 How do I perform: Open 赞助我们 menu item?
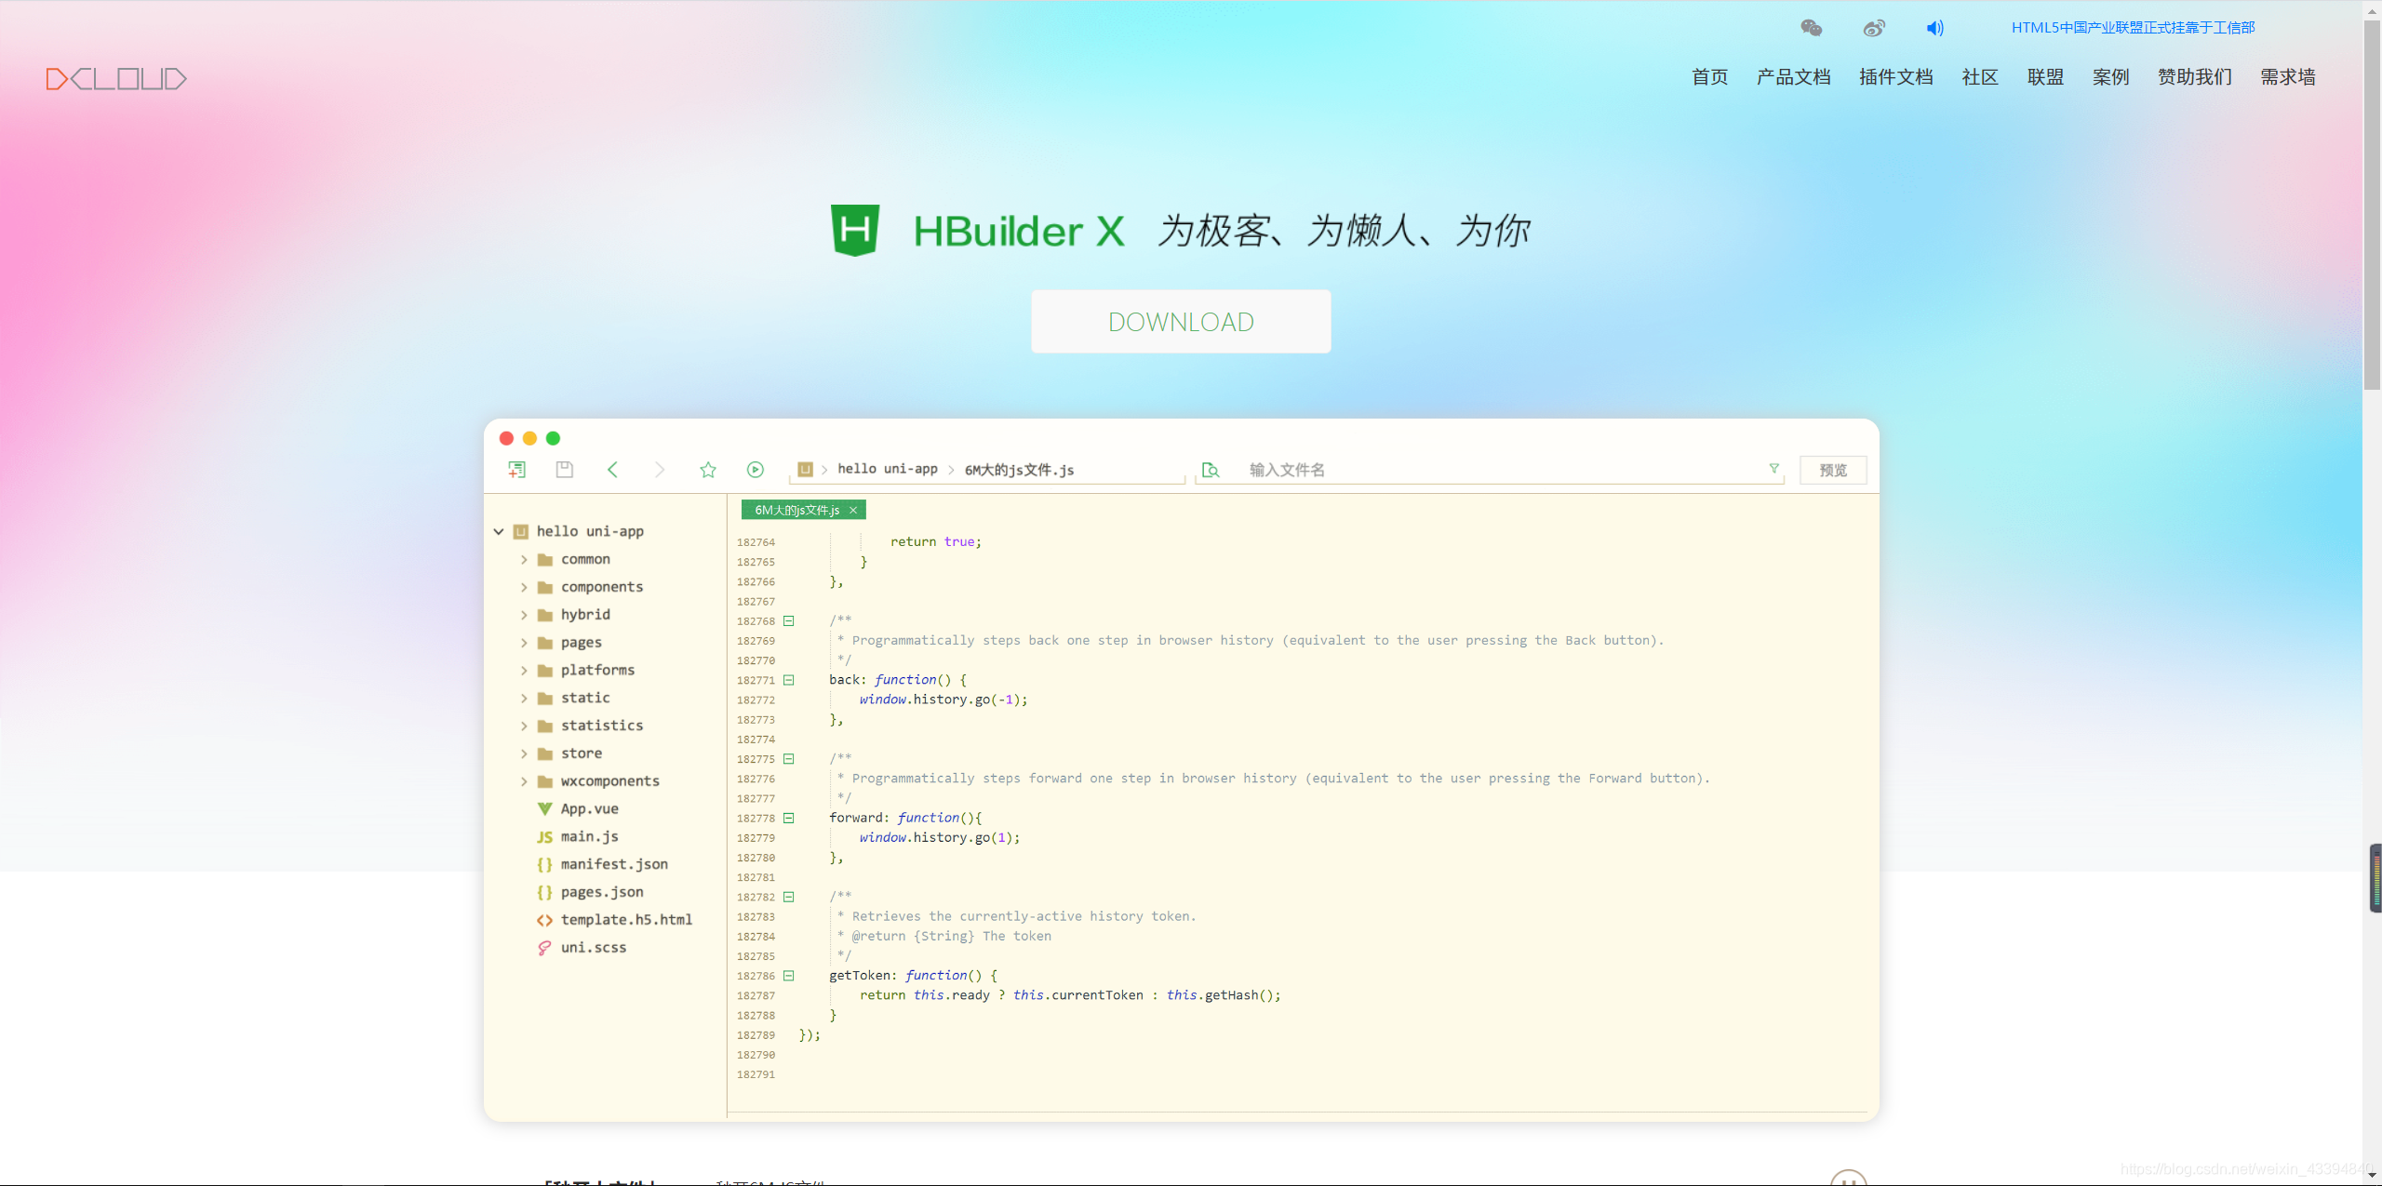2195,77
